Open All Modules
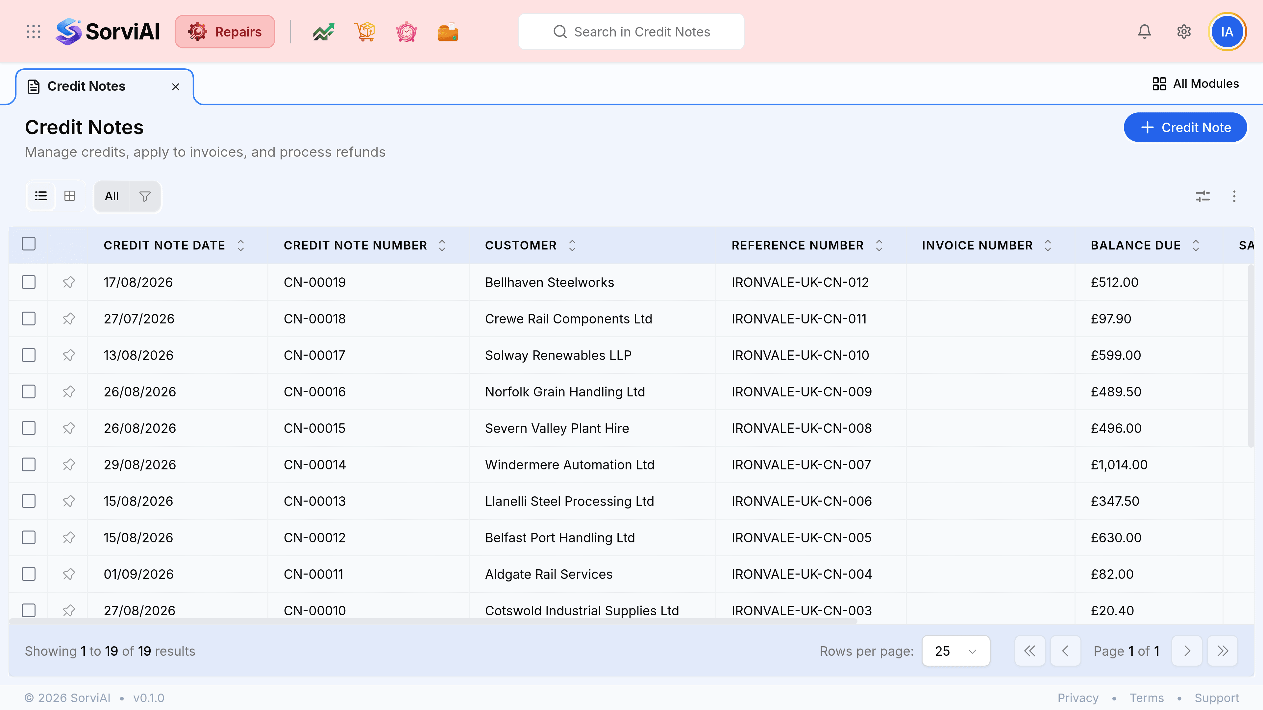The height and width of the screenshot is (710, 1263). 1195,84
